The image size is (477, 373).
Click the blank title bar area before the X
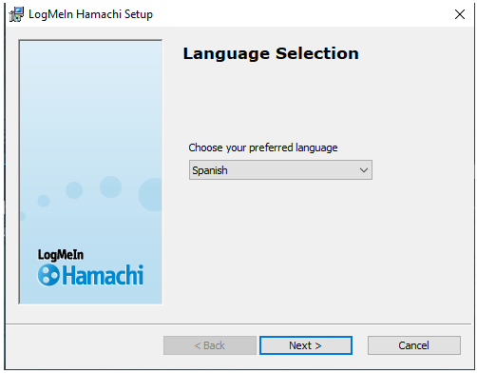pos(301,14)
